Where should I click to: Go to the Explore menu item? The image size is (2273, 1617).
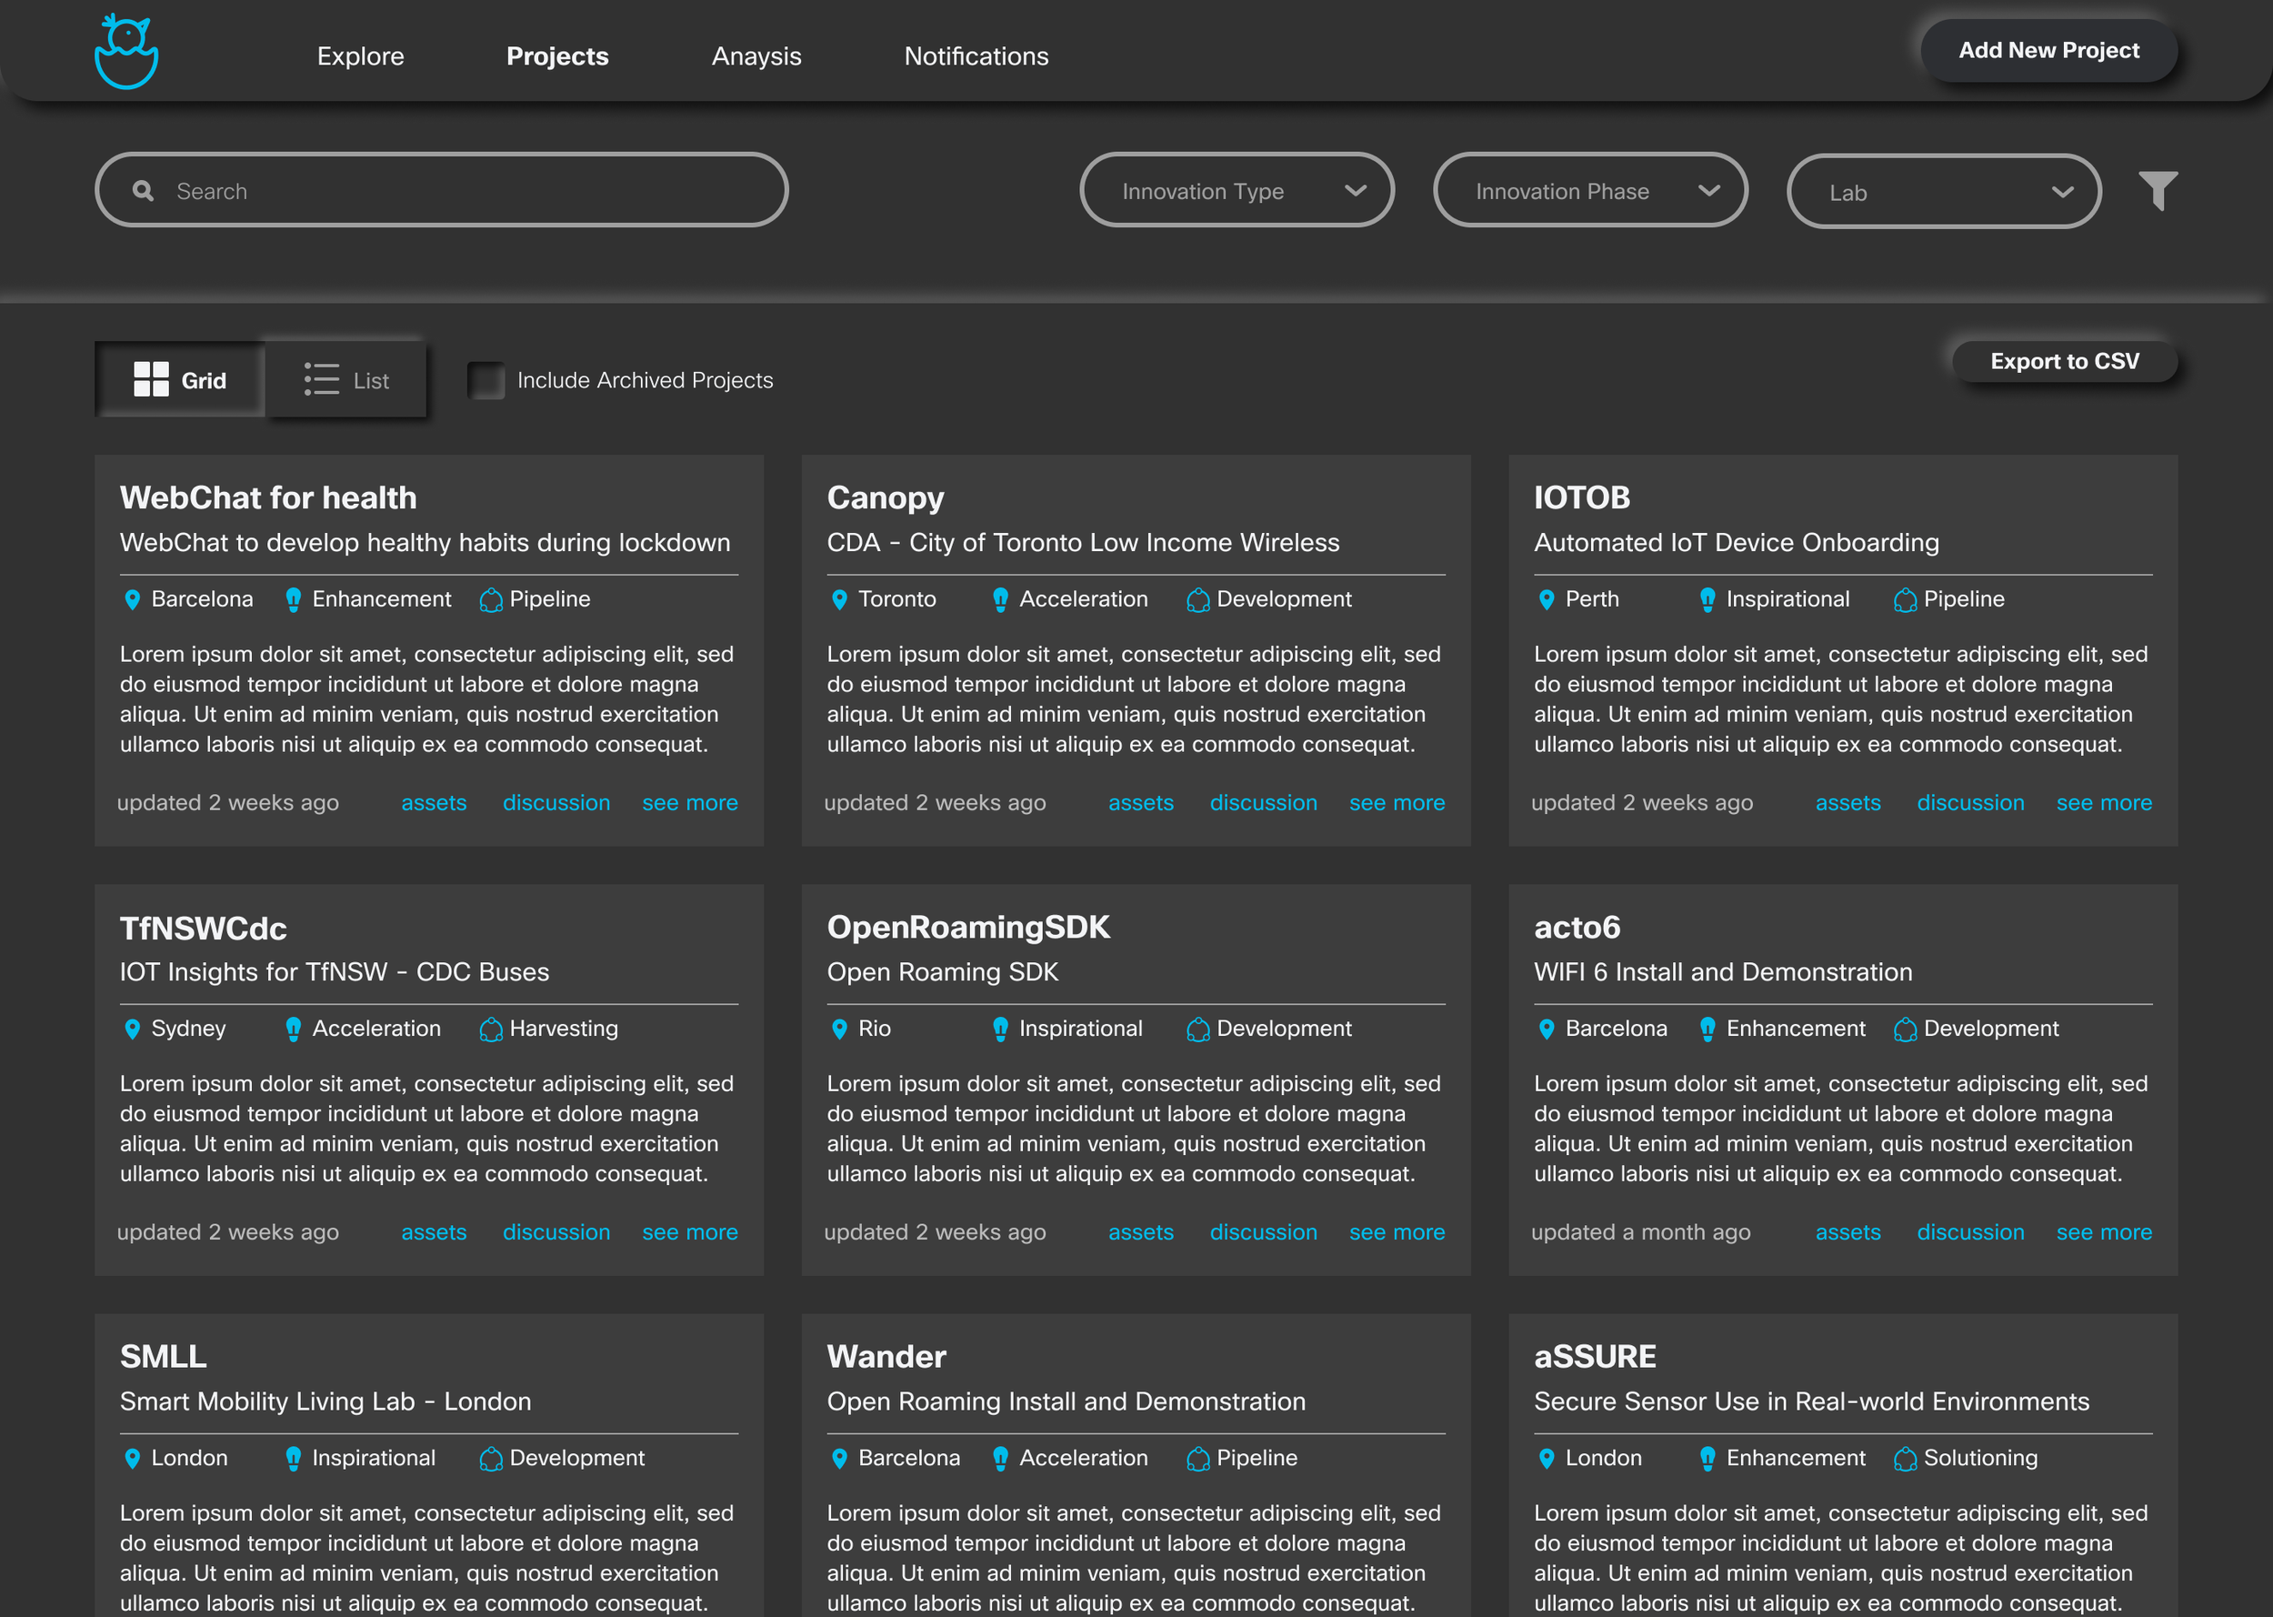coord(360,55)
